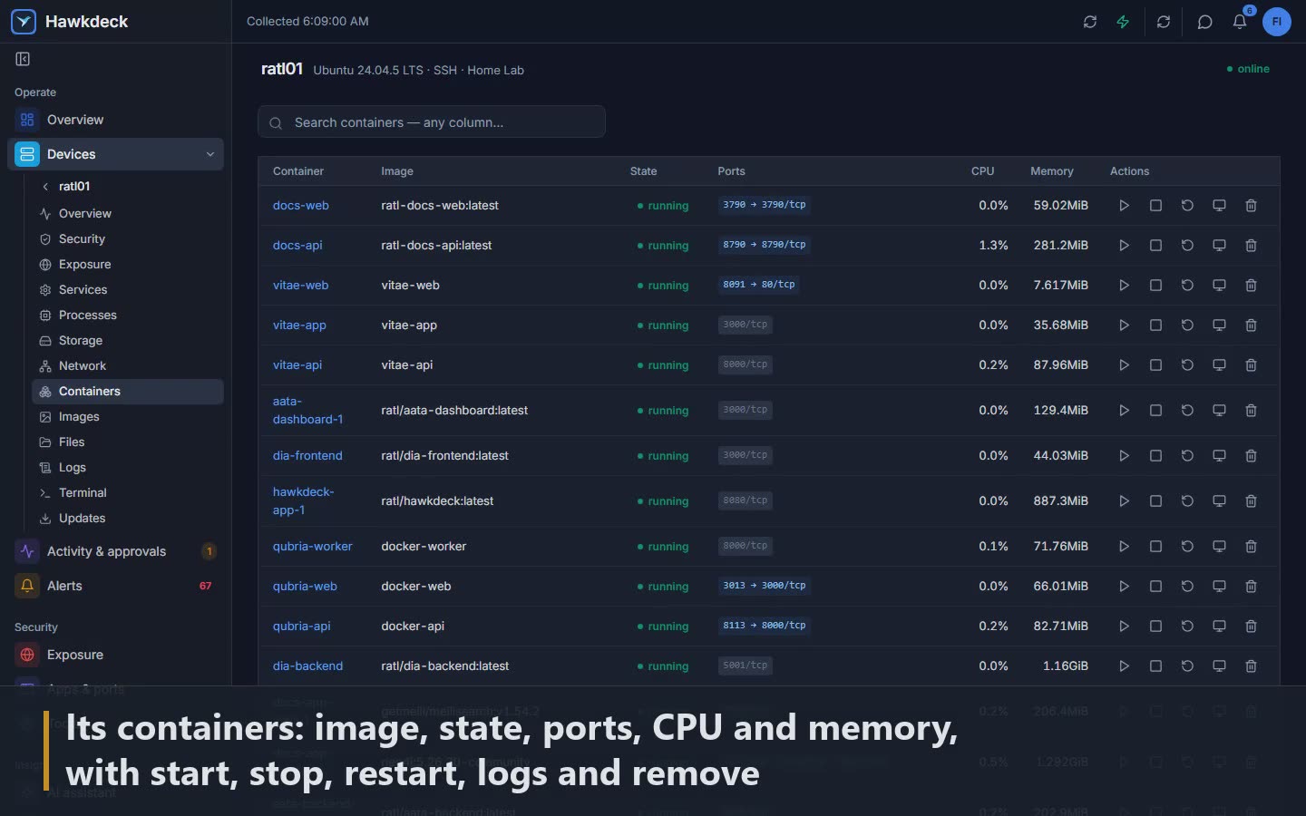1306x816 pixels.
Task: Click the CPU column header
Action: (983, 171)
